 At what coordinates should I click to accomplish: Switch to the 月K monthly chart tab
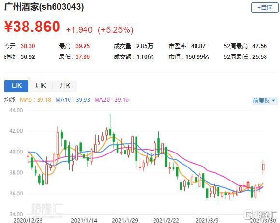coord(65,86)
